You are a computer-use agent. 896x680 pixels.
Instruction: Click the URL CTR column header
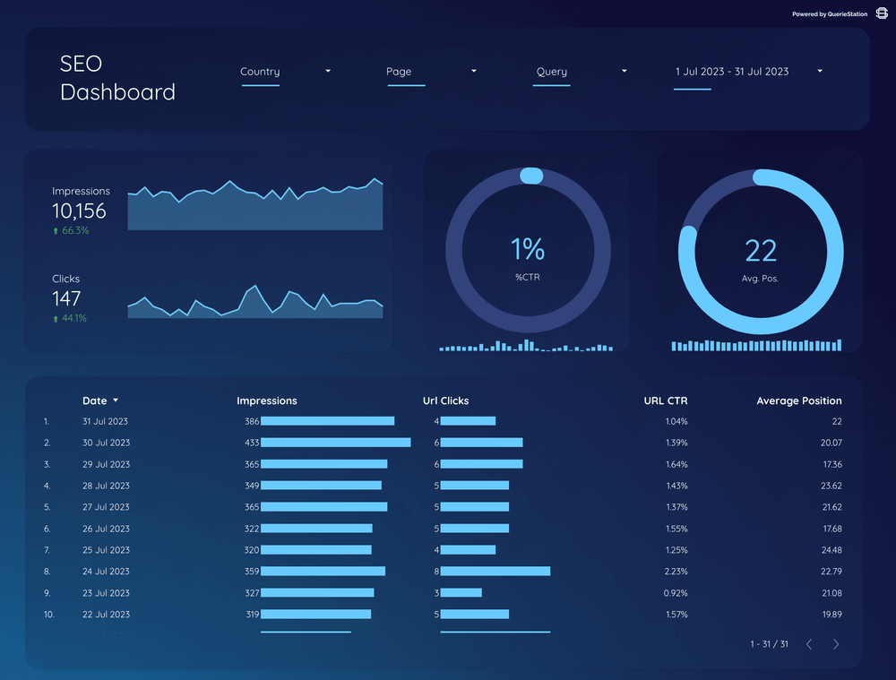665,401
